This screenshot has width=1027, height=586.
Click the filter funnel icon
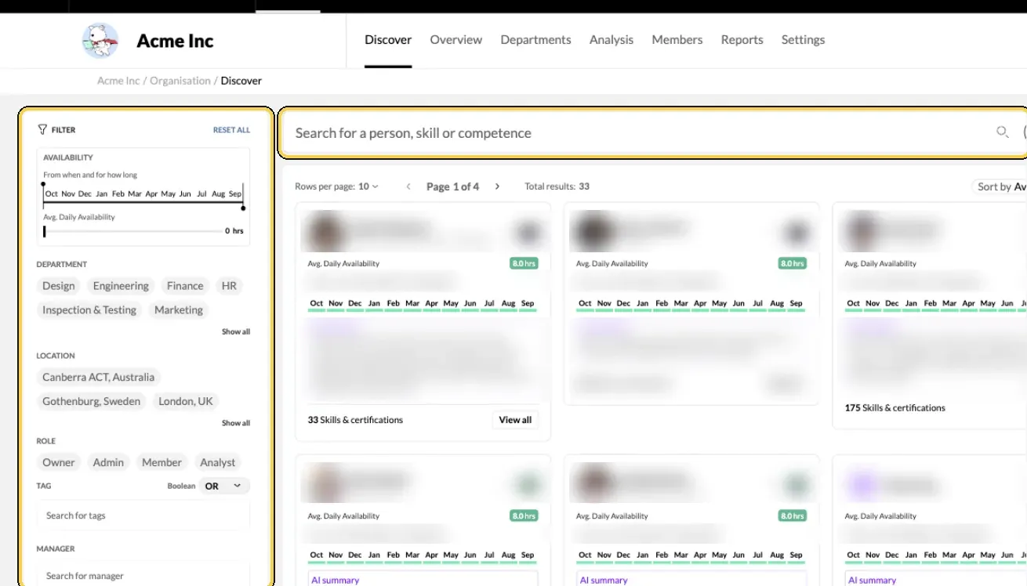tap(42, 129)
